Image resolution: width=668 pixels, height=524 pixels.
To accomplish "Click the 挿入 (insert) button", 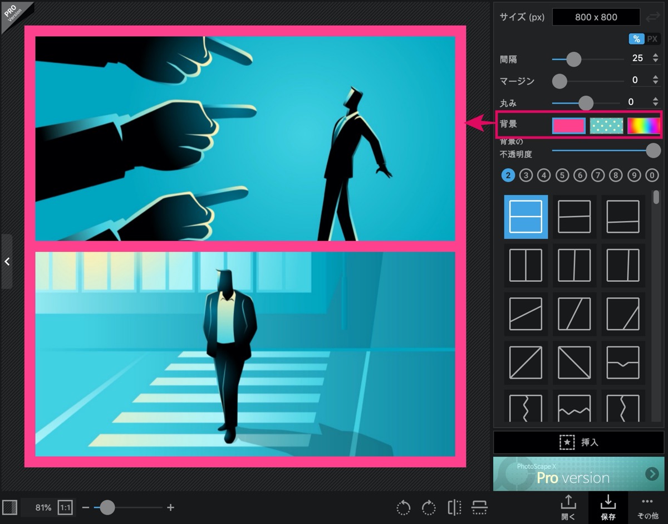I will tap(578, 442).
